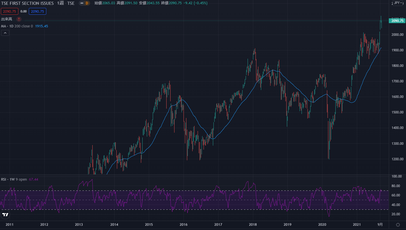Click the orange D data-delay badge

coord(87,3)
